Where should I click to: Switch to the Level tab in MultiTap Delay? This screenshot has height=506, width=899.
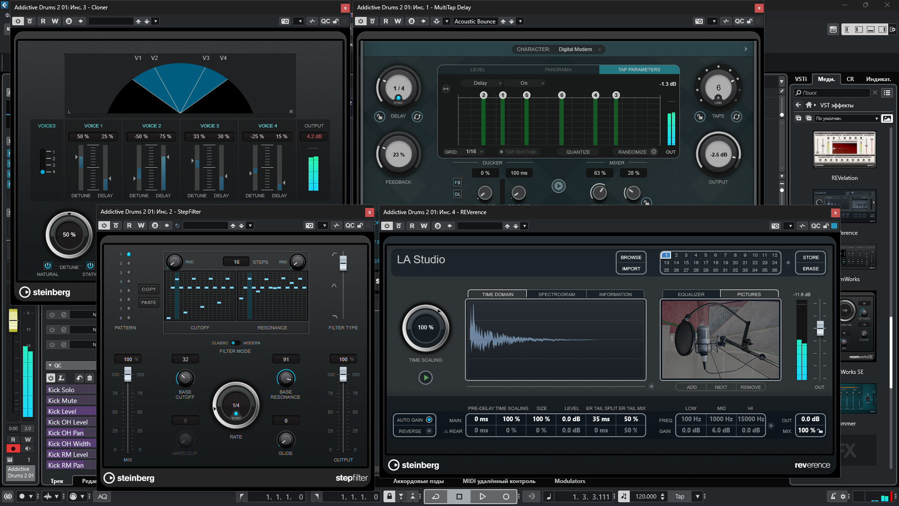pos(478,69)
